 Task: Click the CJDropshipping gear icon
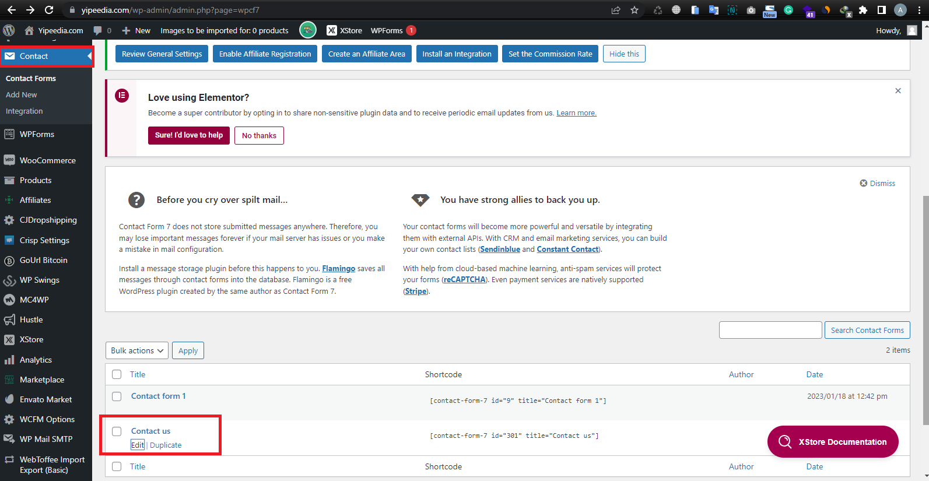click(x=9, y=220)
